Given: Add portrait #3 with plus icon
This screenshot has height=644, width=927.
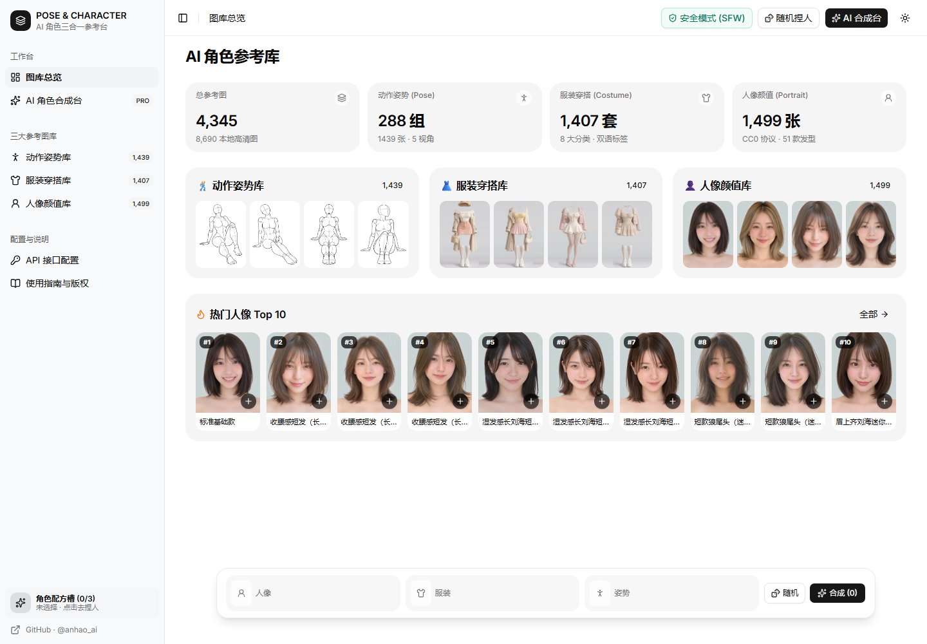Looking at the screenshot, I should click(389, 401).
